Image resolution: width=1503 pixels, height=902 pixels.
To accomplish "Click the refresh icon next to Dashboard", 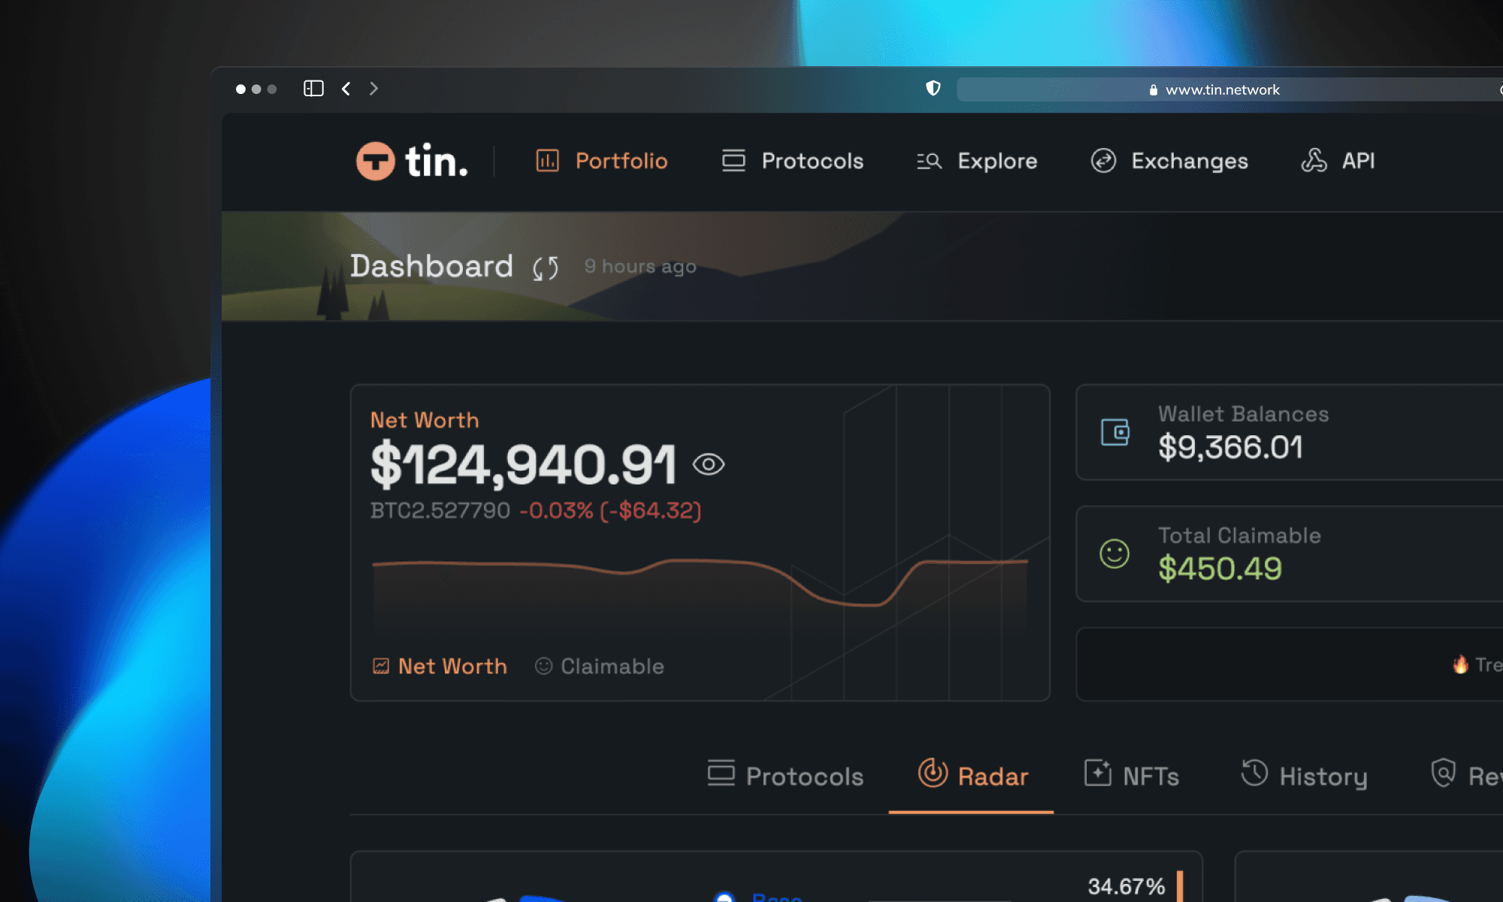I will pos(545,268).
